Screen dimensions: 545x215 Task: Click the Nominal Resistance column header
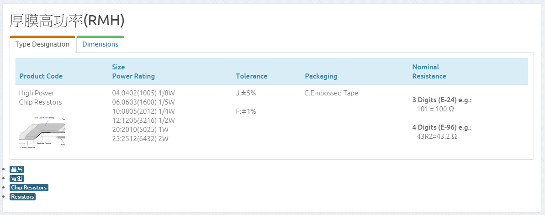click(429, 72)
